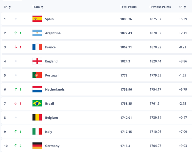Screen dimensions: 192x152
Task: Click the Belgium flag icon
Action: tap(37, 117)
